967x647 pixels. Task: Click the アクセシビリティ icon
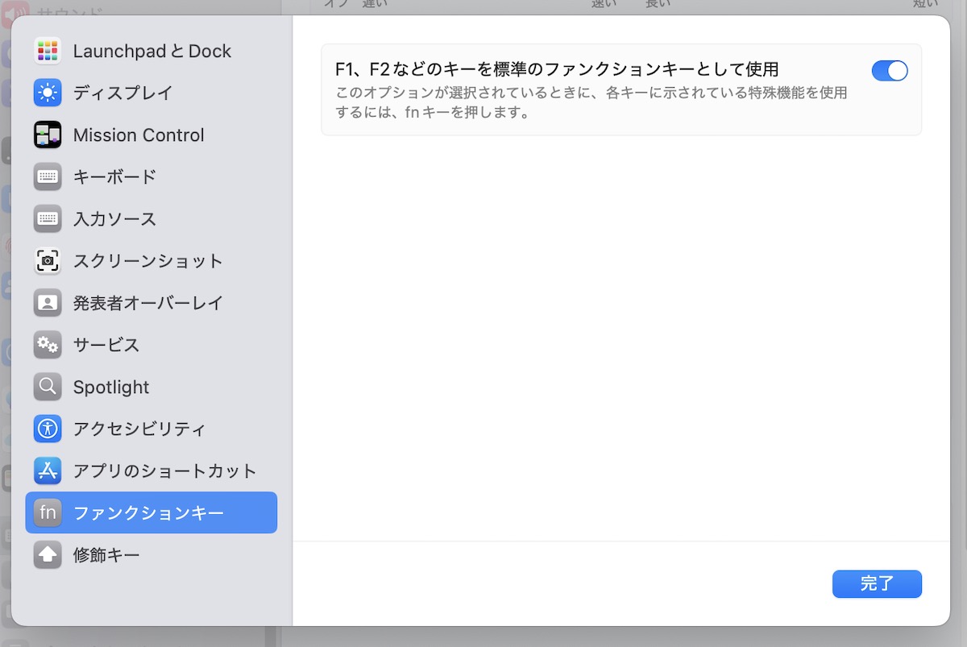pyautogui.click(x=48, y=429)
